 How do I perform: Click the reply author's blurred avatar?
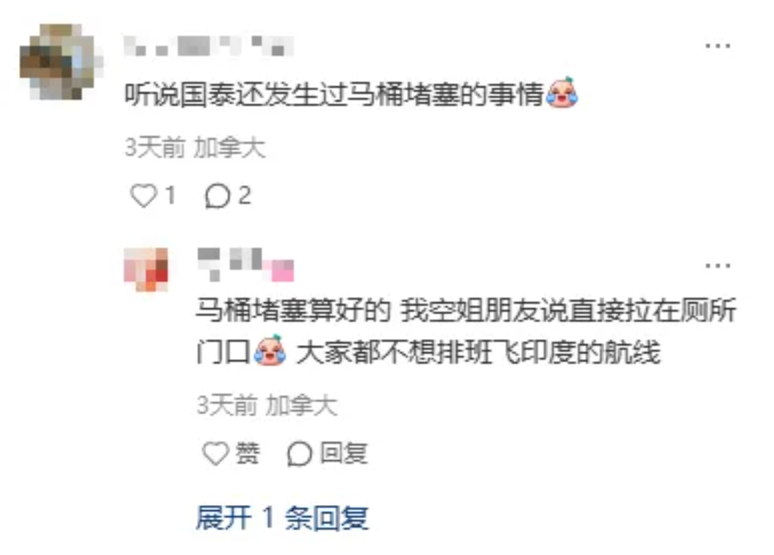pyautogui.click(x=146, y=269)
